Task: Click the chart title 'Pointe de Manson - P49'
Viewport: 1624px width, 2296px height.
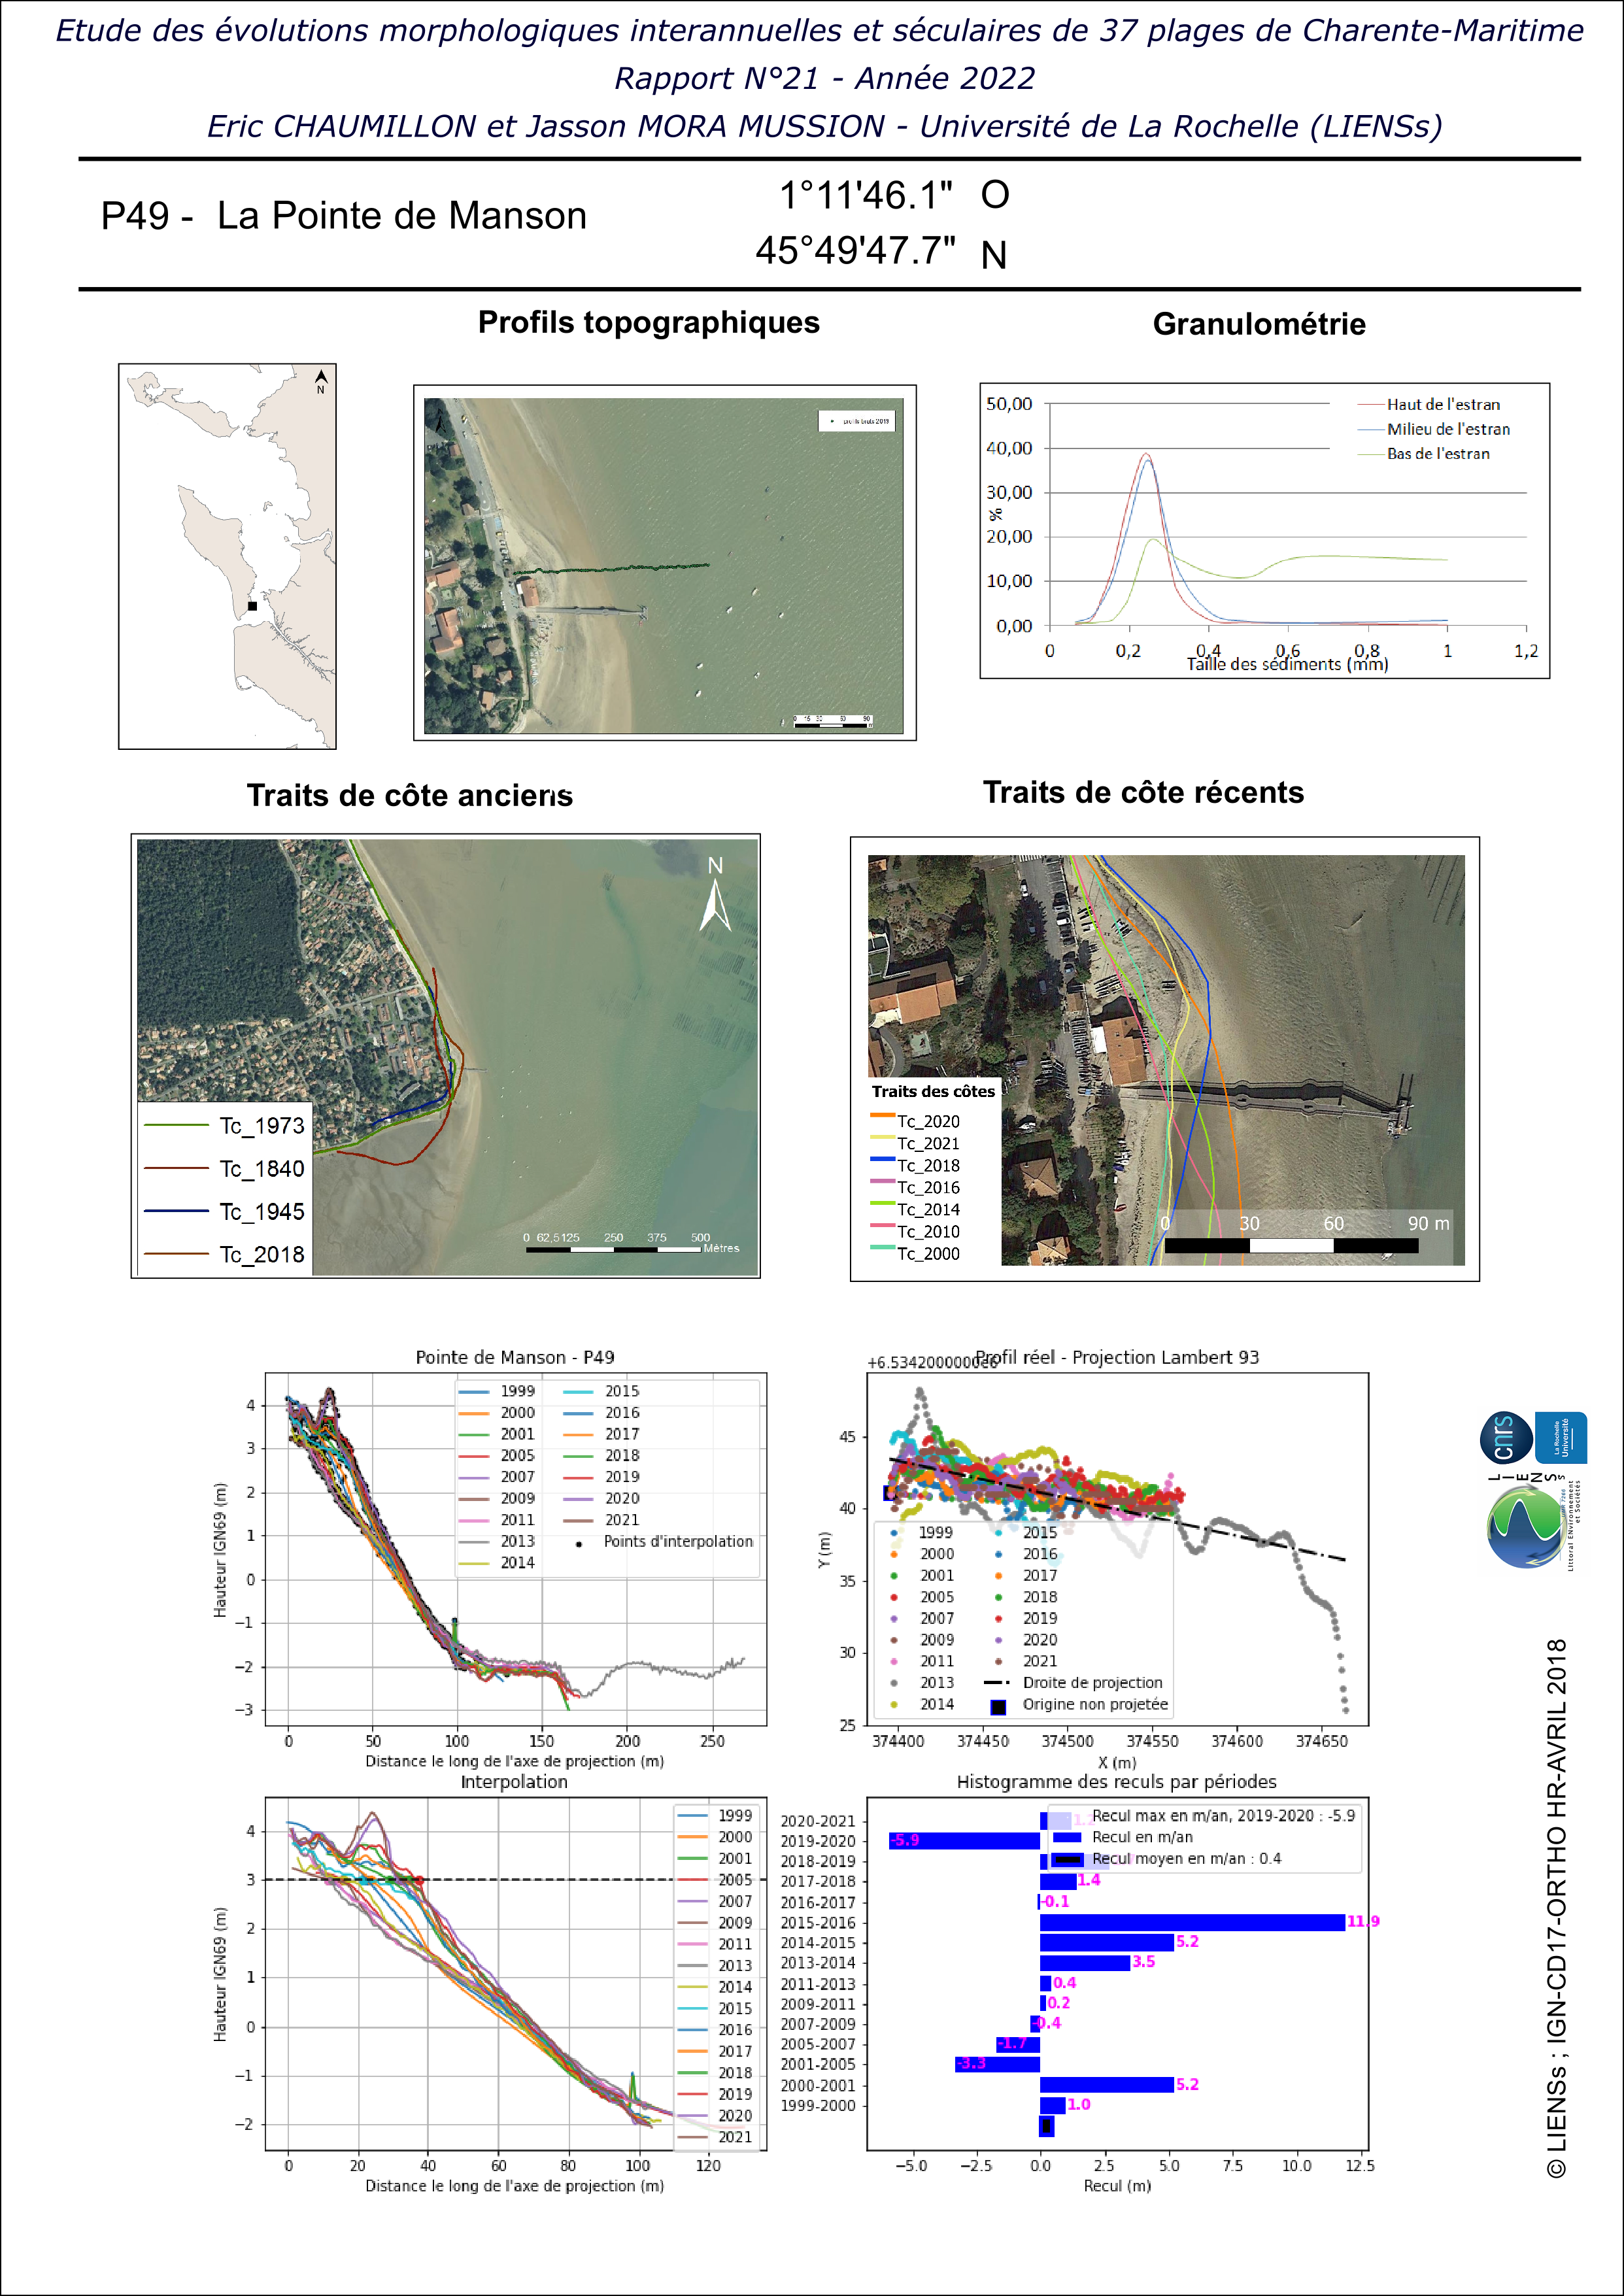Action: tap(515, 1357)
